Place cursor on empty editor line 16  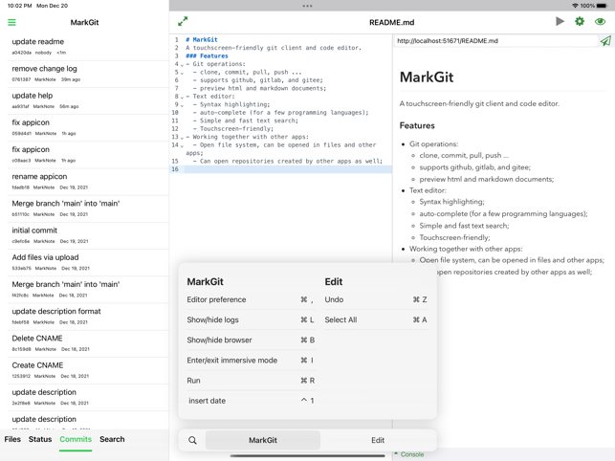[x=288, y=169]
